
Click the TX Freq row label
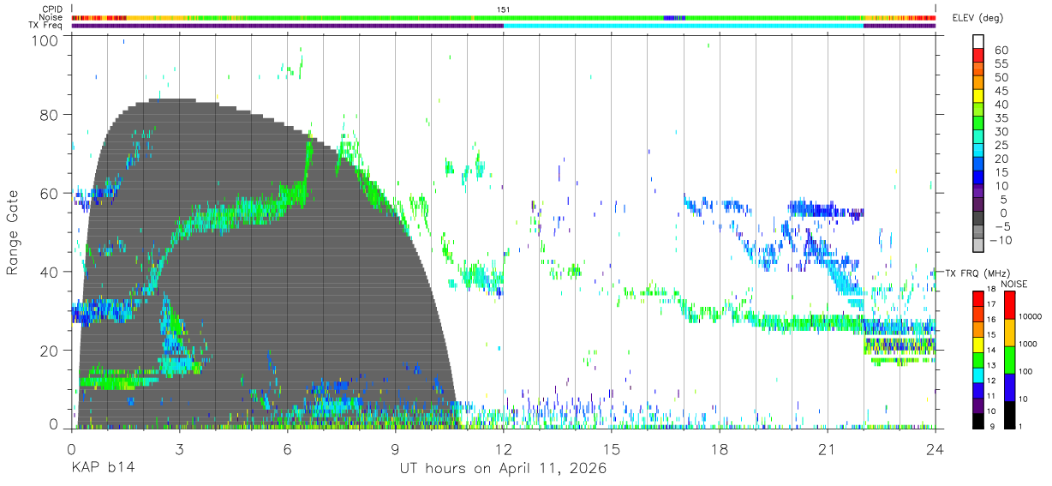[x=46, y=26]
